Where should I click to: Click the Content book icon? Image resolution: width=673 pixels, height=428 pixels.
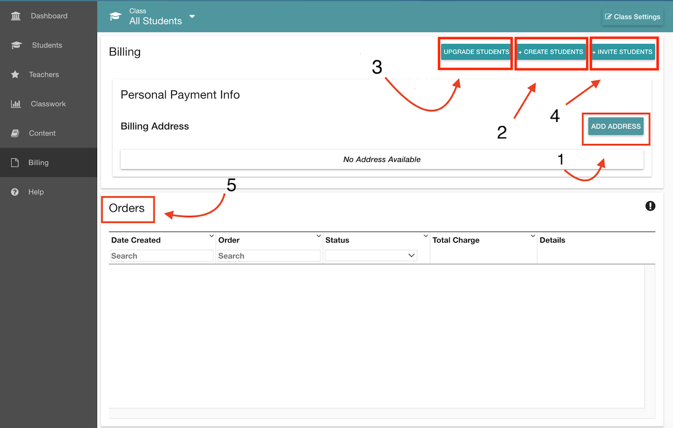tap(15, 133)
